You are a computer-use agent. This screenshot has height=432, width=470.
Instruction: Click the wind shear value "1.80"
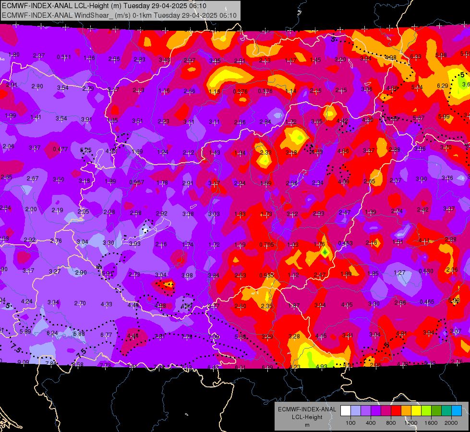[14, 55]
